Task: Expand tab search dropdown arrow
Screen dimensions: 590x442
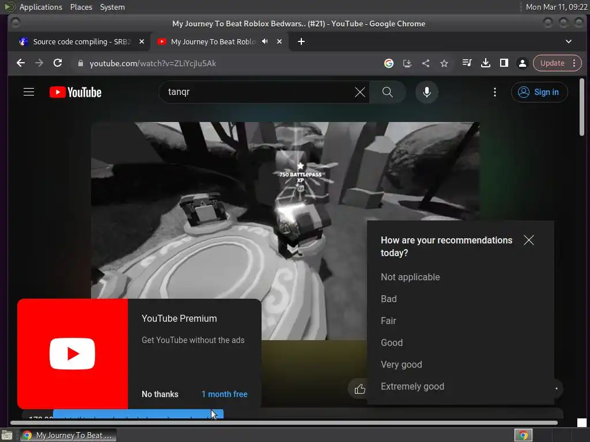Action: 569,41
